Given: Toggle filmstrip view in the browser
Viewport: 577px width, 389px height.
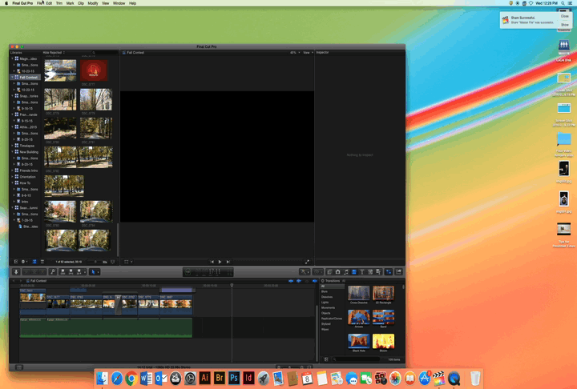Looking at the screenshot, I should (x=34, y=262).
